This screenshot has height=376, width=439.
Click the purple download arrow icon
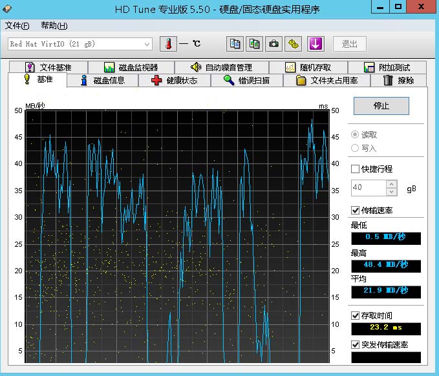point(316,44)
